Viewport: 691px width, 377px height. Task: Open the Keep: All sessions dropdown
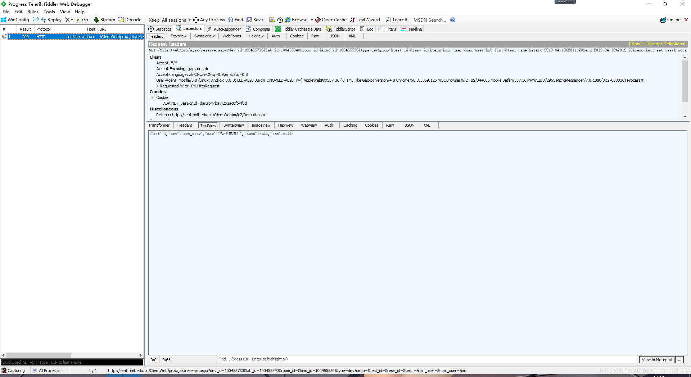(x=170, y=20)
